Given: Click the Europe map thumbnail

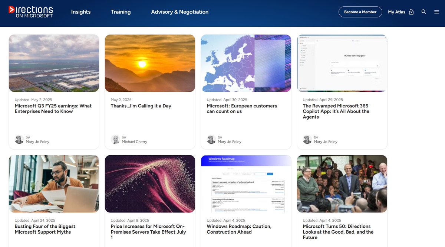Looking at the screenshot, I should [x=246, y=63].
